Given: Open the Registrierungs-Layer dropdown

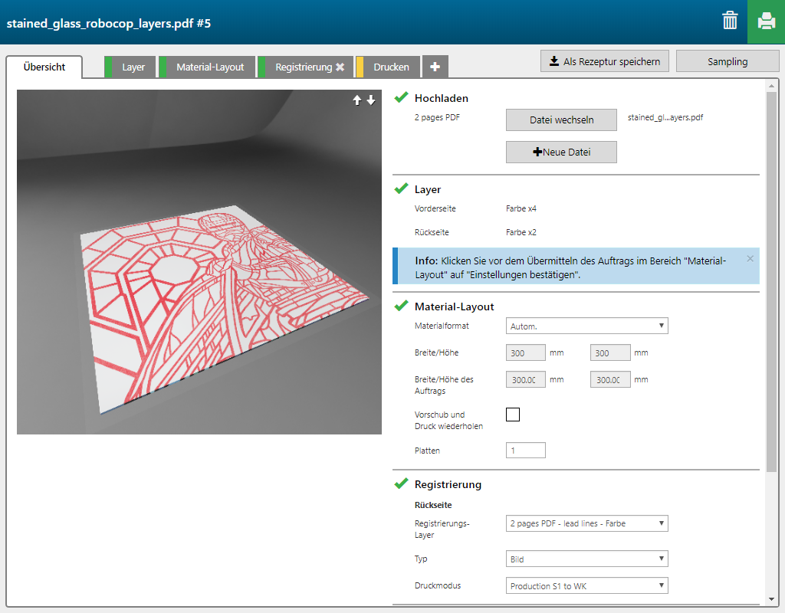Looking at the screenshot, I should point(586,523).
